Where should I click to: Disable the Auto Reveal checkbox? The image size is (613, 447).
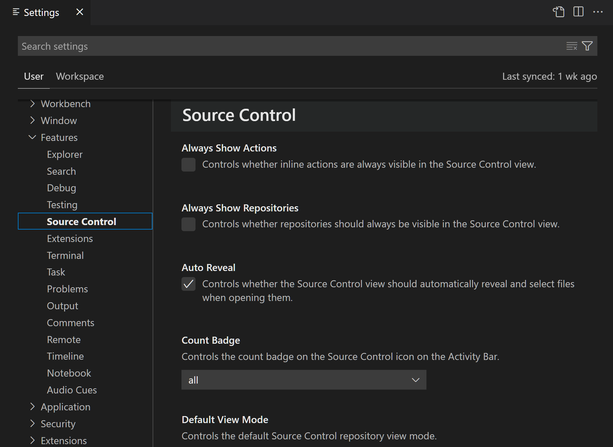[188, 283]
